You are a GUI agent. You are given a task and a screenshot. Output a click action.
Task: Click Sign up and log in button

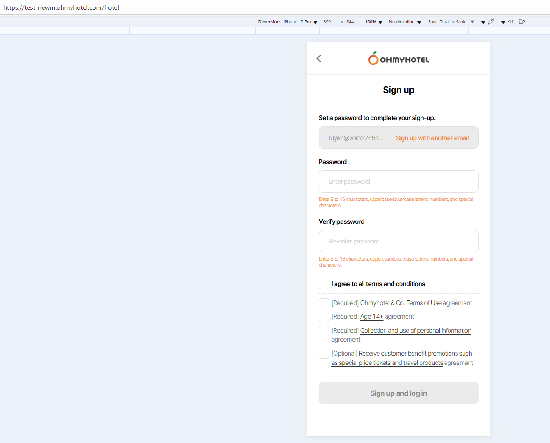(x=399, y=393)
